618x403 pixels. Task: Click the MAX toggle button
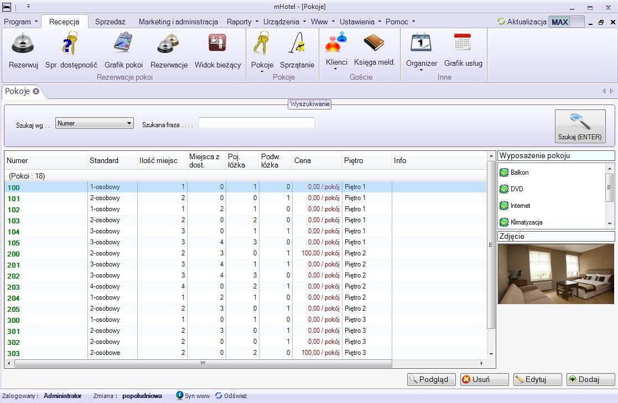566,22
